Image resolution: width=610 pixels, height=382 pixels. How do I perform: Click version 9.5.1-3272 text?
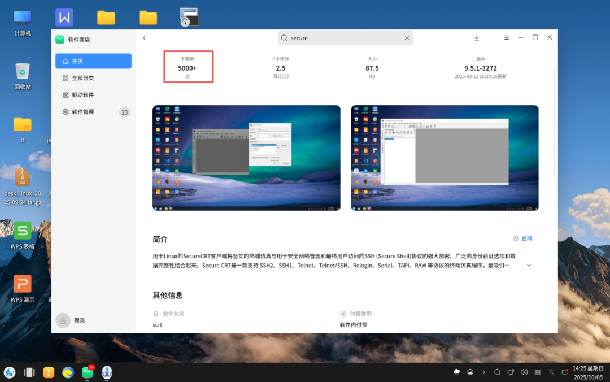point(481,68)
